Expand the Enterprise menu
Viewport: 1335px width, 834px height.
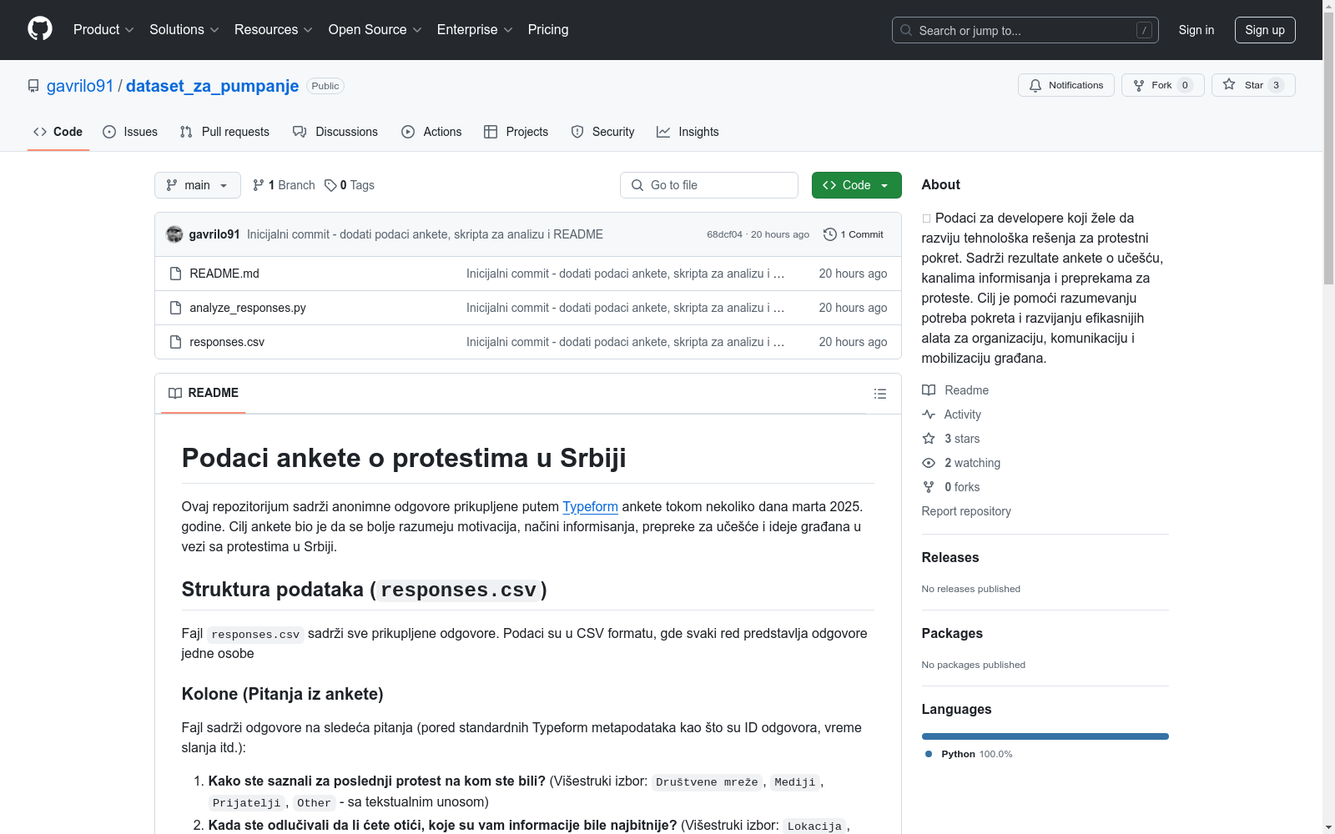coord(475,29)
